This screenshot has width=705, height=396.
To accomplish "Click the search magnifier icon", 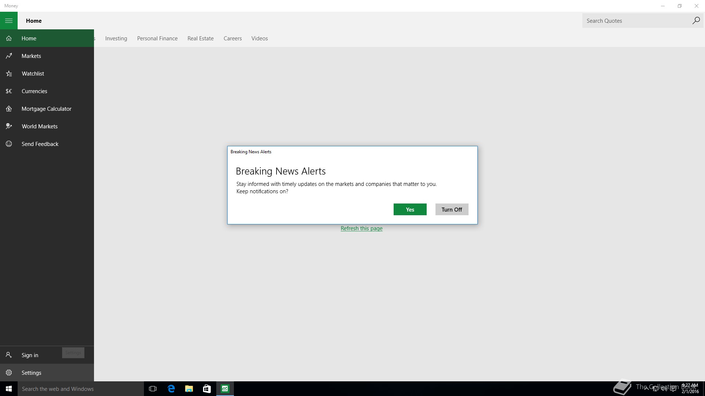I will coord(696,21).
